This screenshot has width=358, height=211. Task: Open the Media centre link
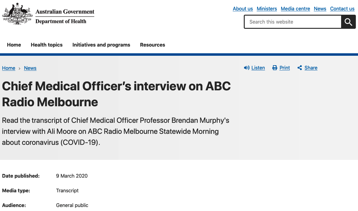295,9
